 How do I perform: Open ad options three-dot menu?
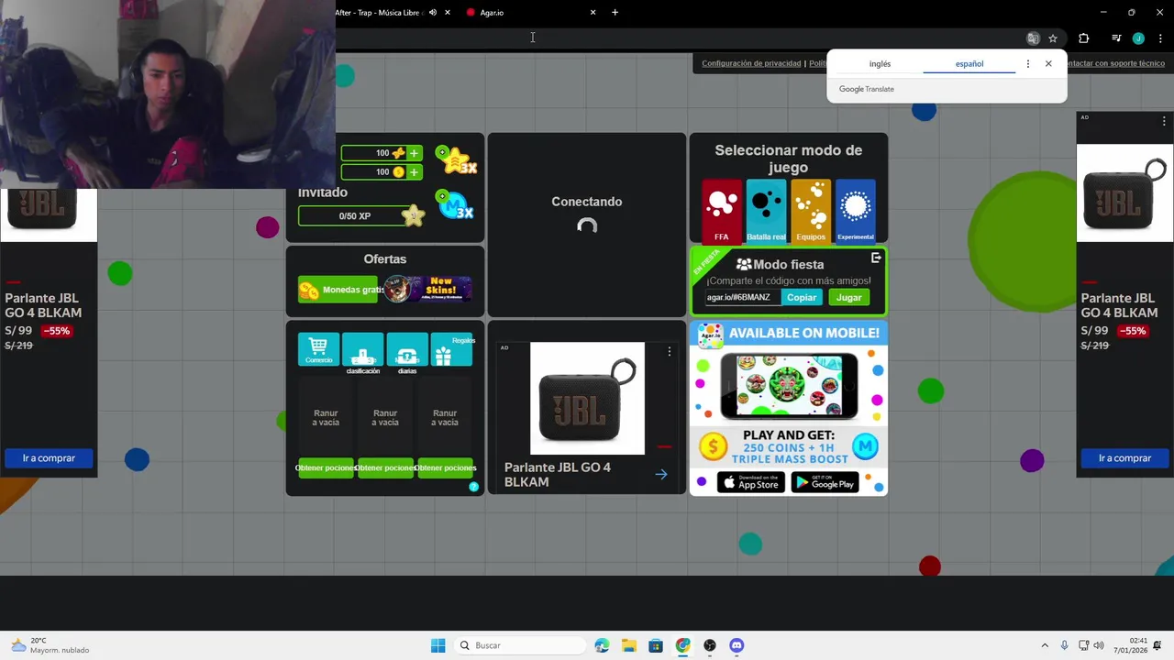(x=669, y=351)
